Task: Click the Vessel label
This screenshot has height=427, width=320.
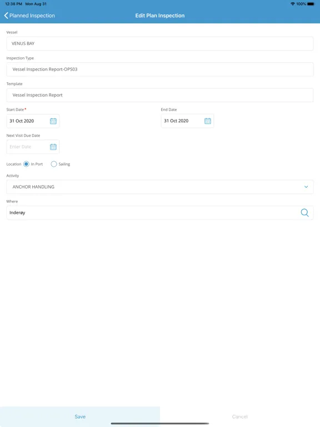Action: pyautogui.click(x=12, y=32)
